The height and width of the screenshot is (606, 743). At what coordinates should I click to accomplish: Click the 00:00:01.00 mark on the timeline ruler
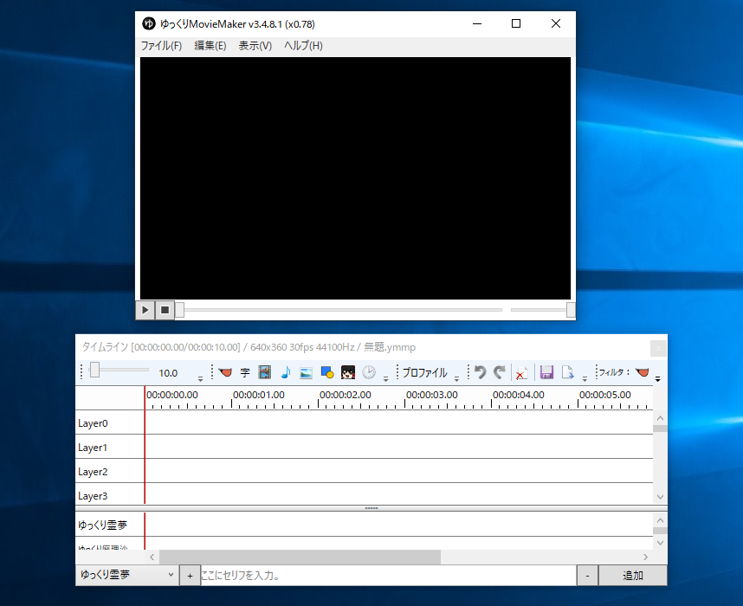pos(259,395)
